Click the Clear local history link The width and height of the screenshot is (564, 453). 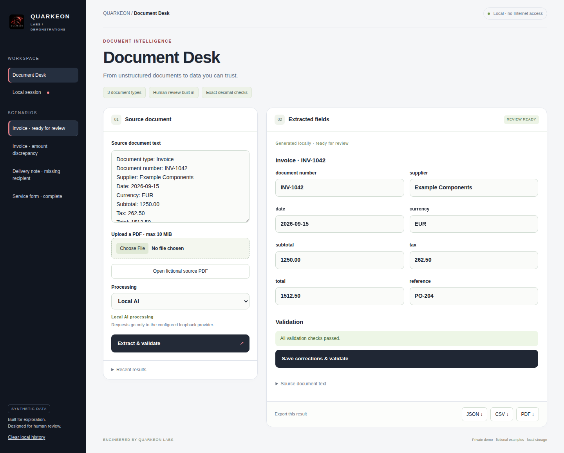(27, 437)
